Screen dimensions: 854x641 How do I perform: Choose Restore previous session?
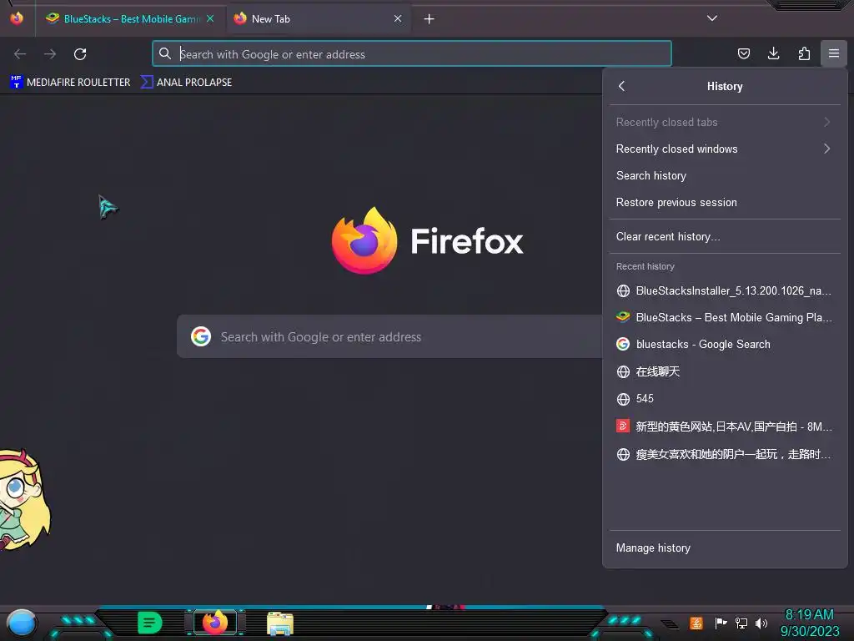click(x=725, y=202)
